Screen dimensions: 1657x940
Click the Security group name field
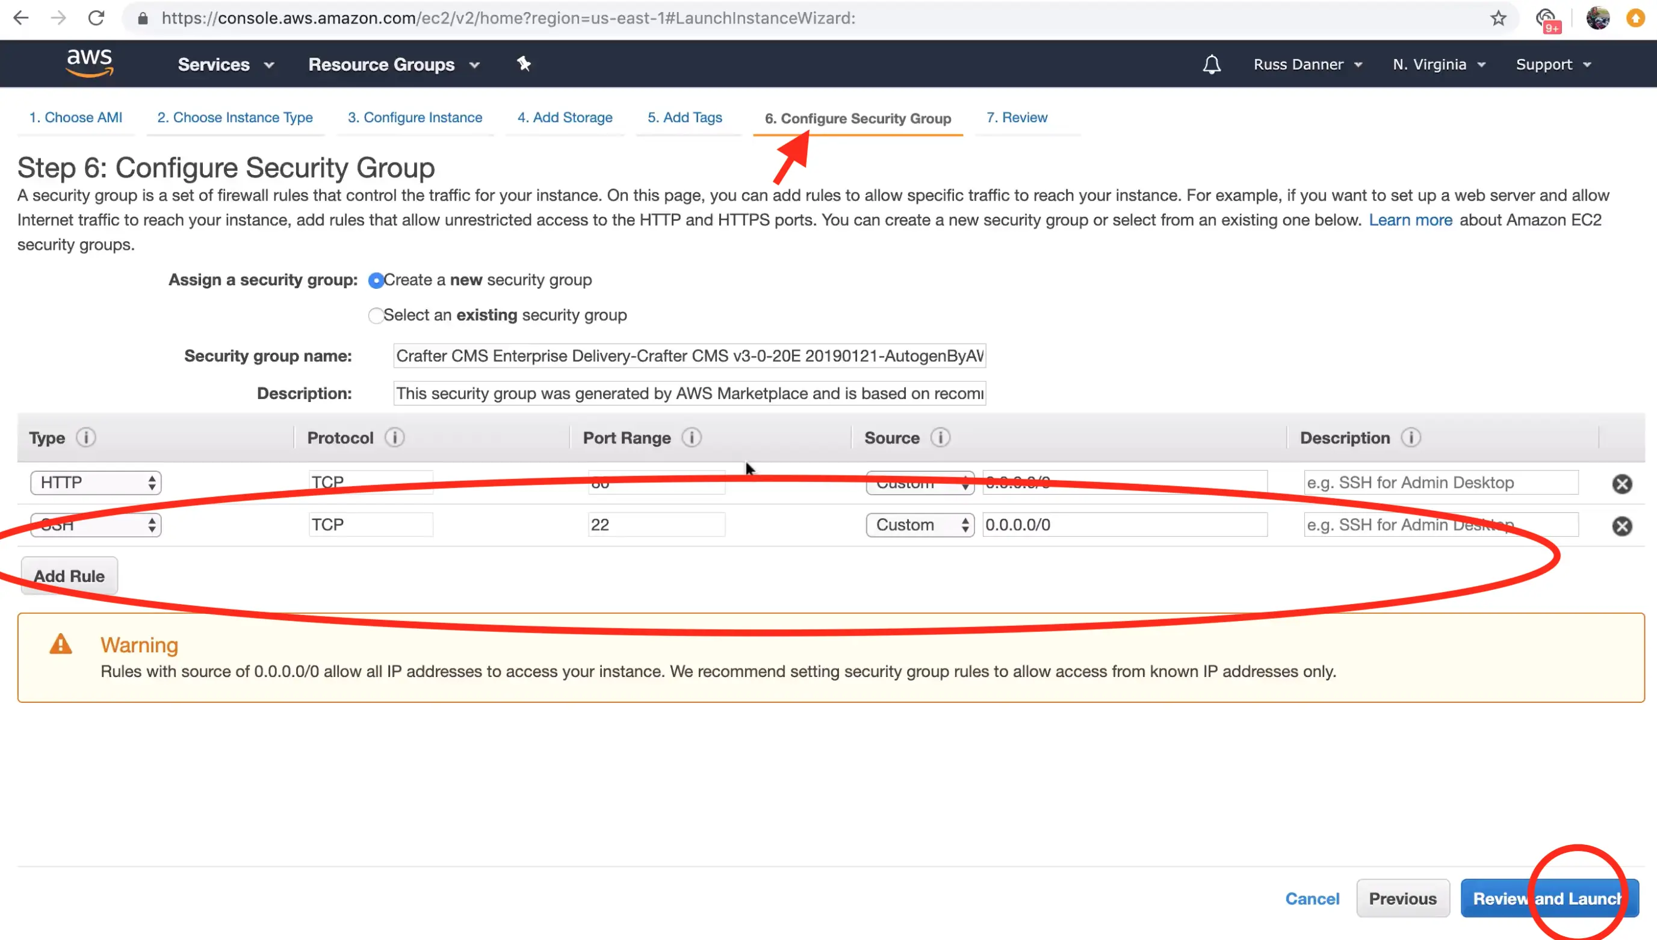[x=689, y=356]
